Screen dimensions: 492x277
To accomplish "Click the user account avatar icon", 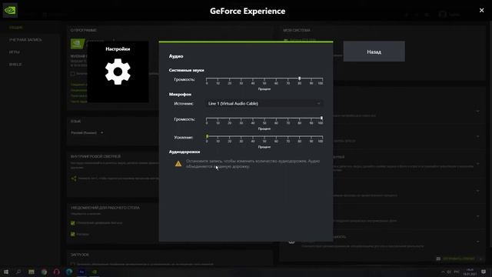I will coord(443,15).
